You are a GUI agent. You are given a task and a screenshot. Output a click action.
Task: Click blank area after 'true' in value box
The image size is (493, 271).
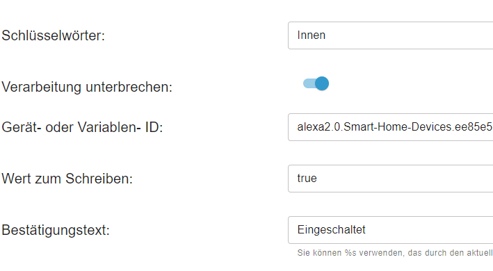point(405,179)
